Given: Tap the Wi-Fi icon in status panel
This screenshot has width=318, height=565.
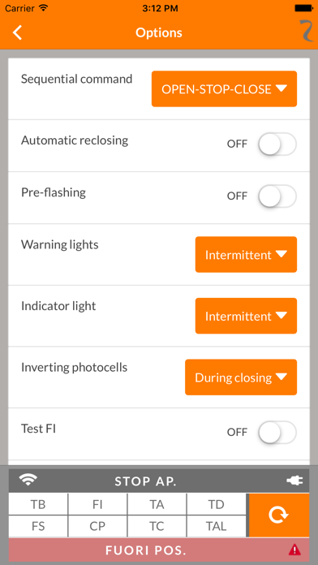Looking at the screenshot, I should tap(28, 481).
